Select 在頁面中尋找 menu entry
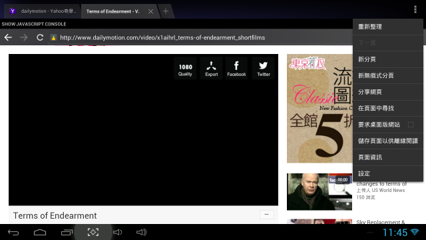This screenshot has height=240, width=426. (x=388, y=108)
